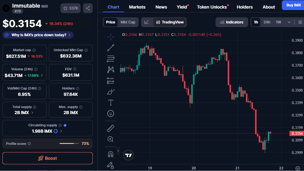The height and width of the screenshot is (171, 304).
Task: Open the Token Unlocks tab
Action: (x=212, y=7)
